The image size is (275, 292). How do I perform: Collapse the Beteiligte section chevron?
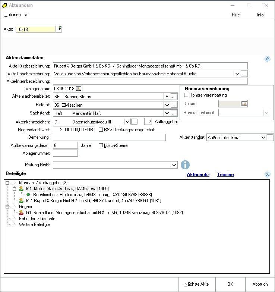pyautogui.click(x=267, y=175)
